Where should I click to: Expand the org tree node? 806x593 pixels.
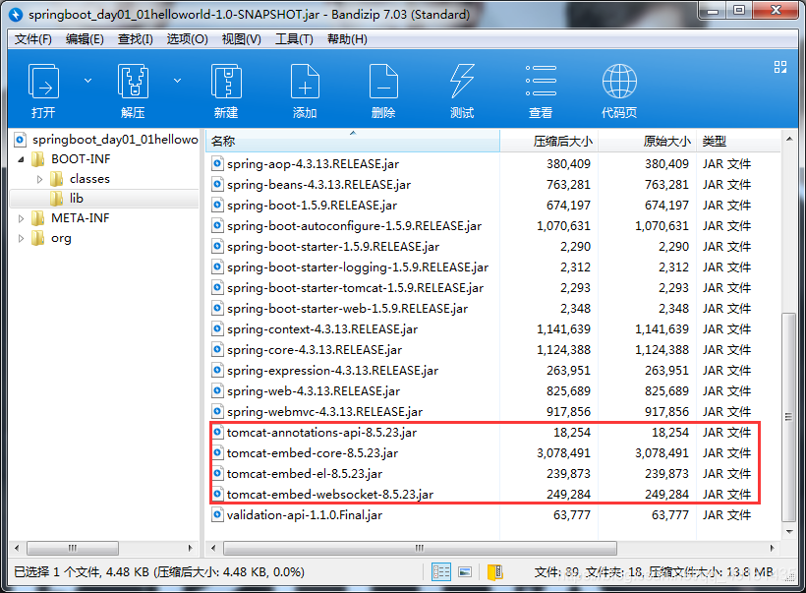pyautogui.click(x=21, y=239)
